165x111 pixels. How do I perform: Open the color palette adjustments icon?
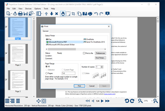click(x=90, y=14)
